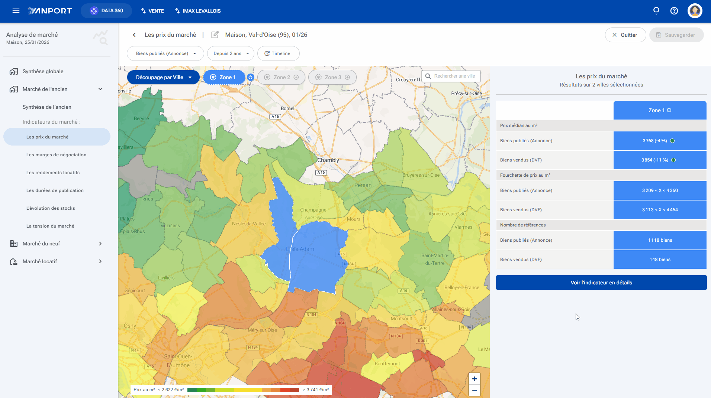
Task: Click the Timeline clock icon
Action: pyautogui.click(x=267, y=53)
